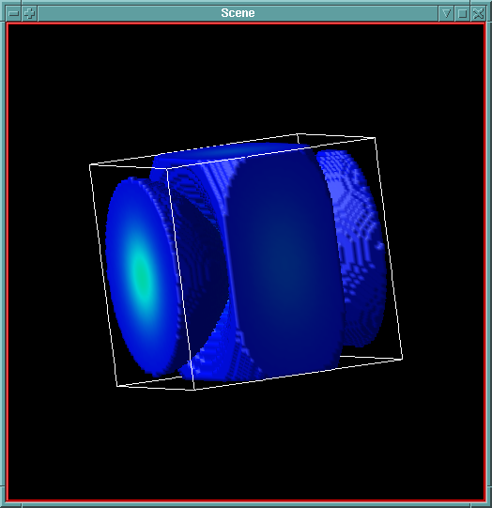This screenshot has width=492, height=508.
Task: Click the Scene title bar text
Action: [238, 13]
